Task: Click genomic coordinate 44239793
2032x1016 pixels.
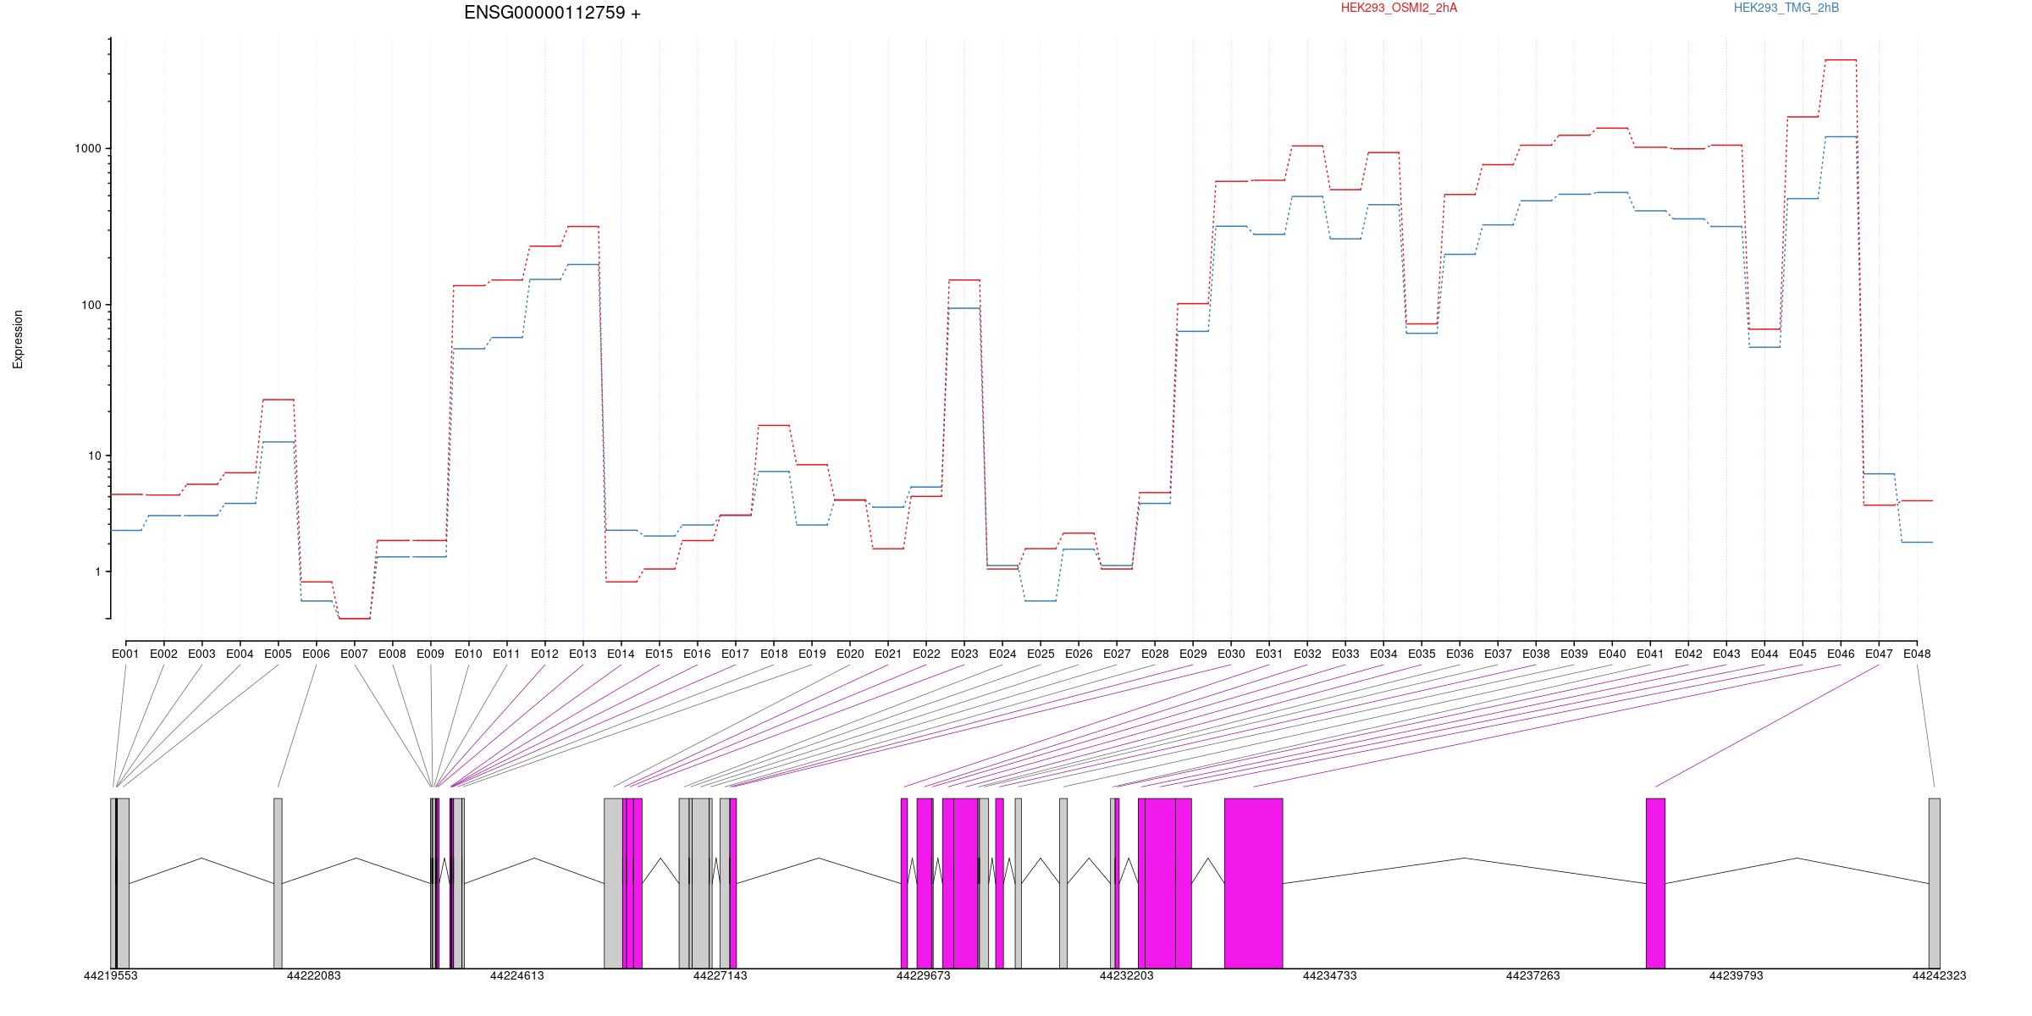Action: pos(1736,975)
